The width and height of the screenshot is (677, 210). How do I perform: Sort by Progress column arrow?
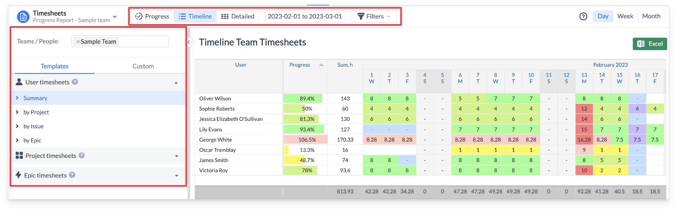point(321,65)
